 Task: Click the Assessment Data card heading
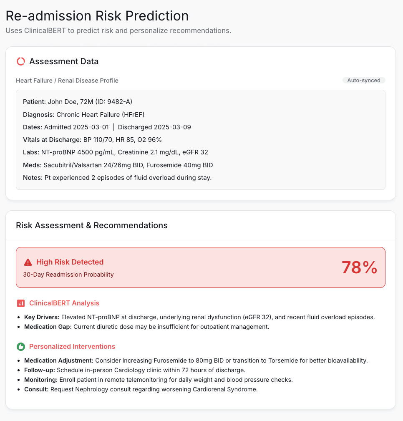[64, 61]
